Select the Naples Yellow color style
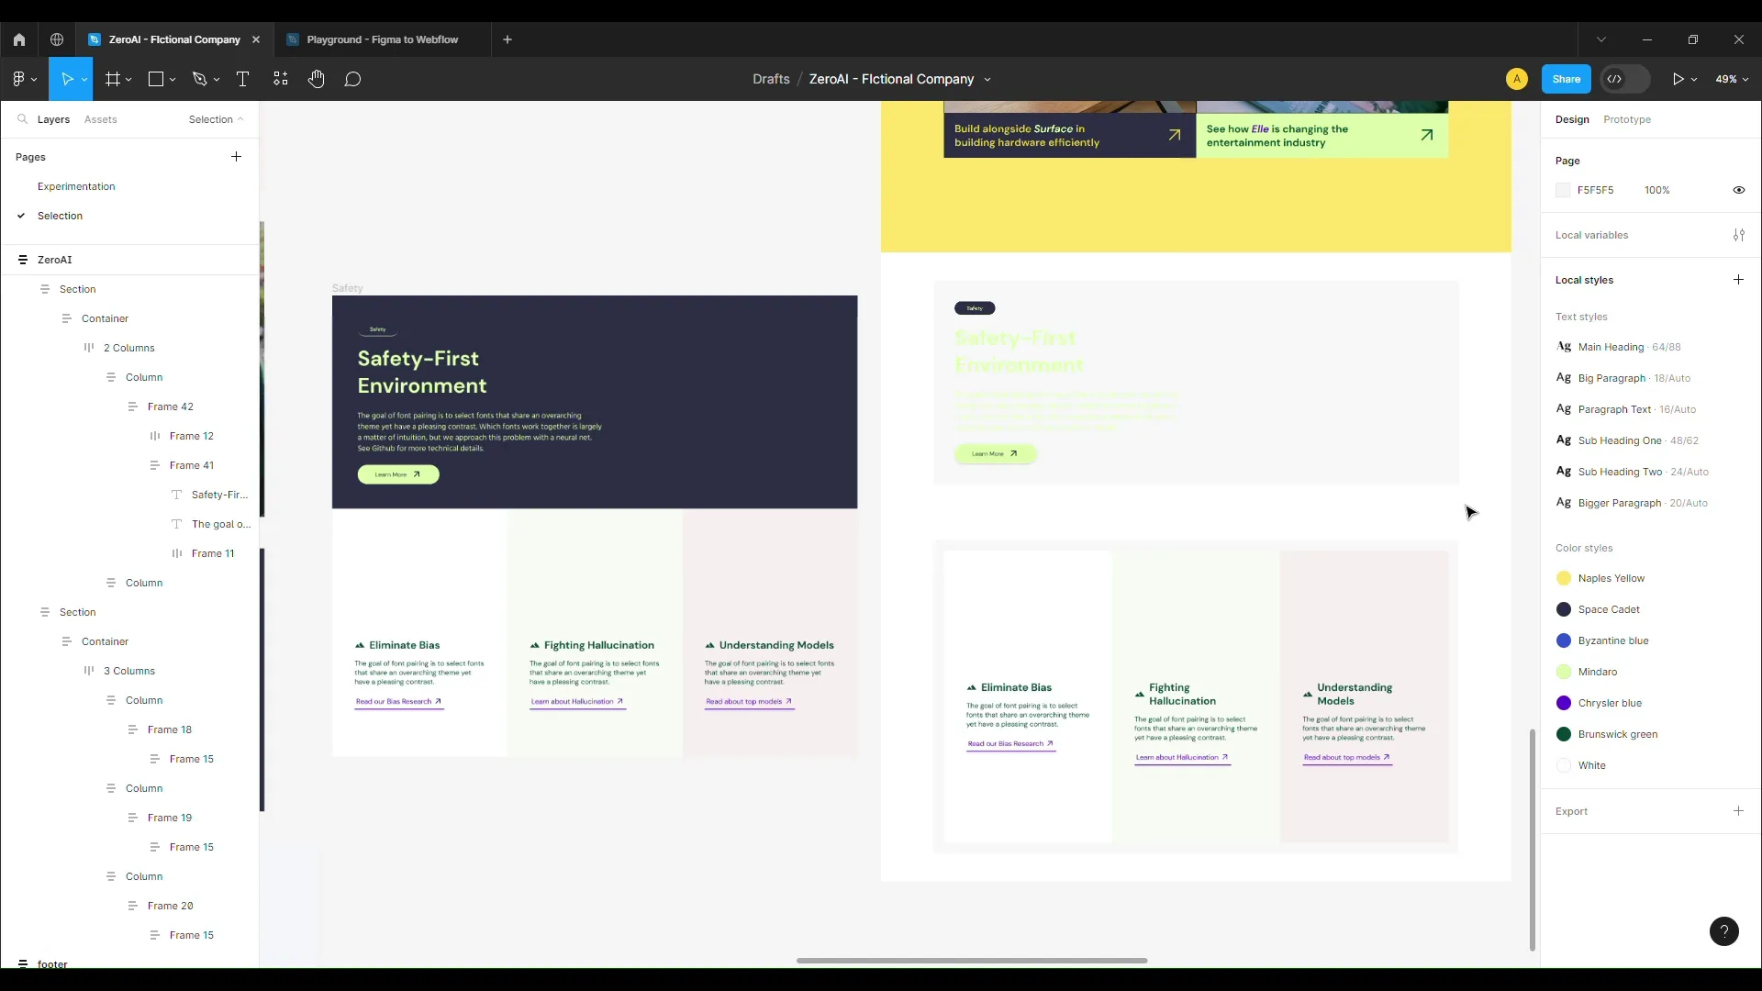Screen dimensions: 1762x991 pyautogui.click(x=1611, y=578)
